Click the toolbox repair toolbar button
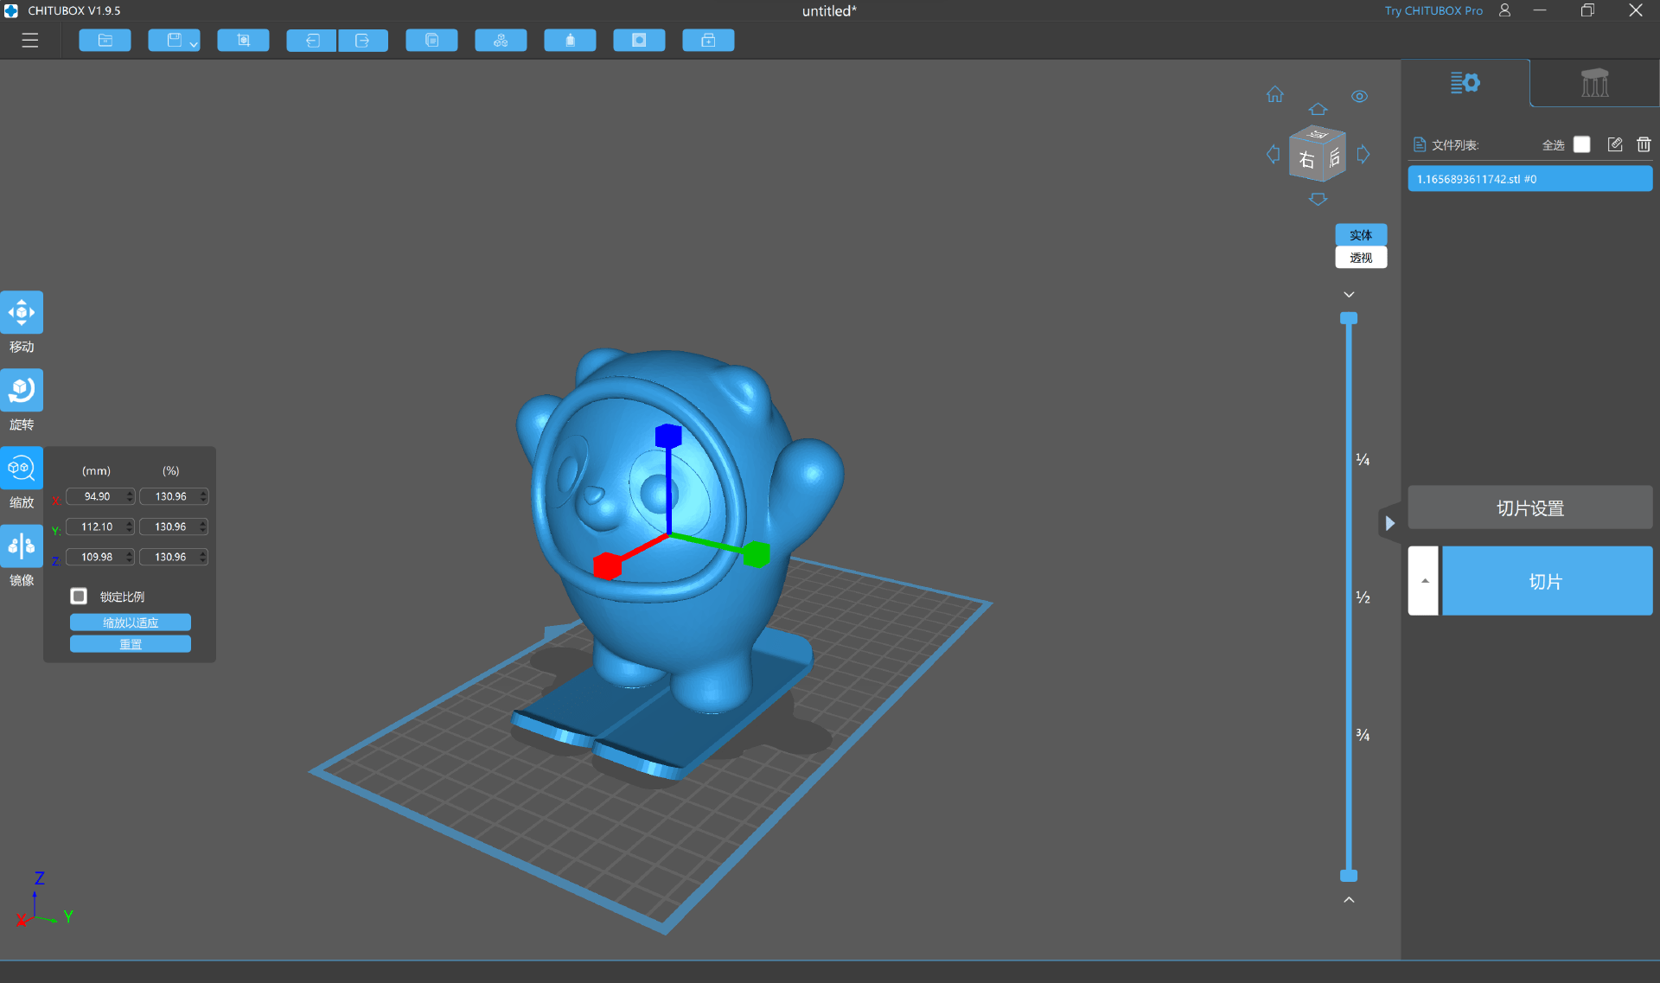This screenshot has width=1660, height=983. pos(708,41)
